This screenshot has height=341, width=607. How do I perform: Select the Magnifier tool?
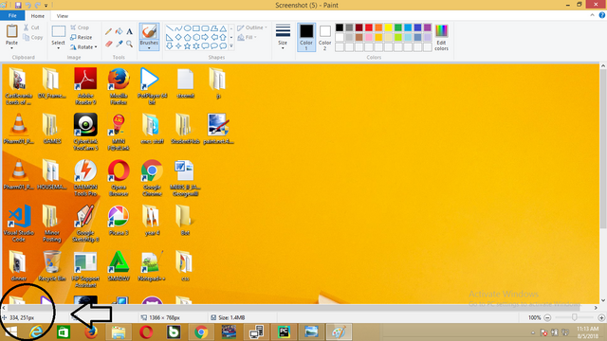point(130,44)
